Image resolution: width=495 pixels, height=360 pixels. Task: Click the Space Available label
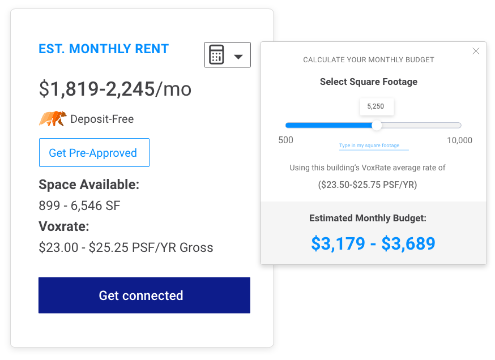tap(89, 185)
